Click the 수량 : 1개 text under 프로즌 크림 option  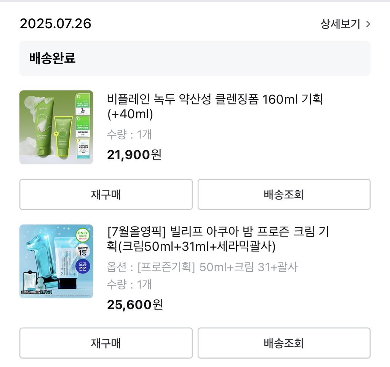[129, 284]
